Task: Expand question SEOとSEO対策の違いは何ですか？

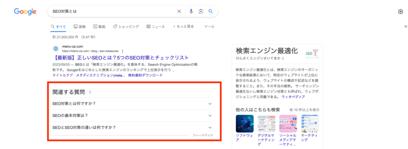Action: click(x=132, y=128)
